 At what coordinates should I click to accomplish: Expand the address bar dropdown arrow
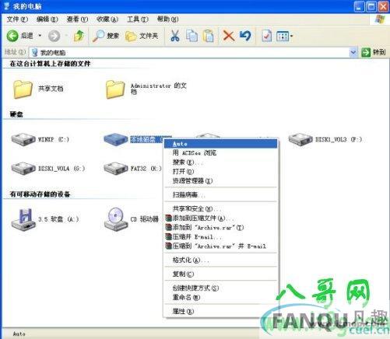[x=353, y=52]
